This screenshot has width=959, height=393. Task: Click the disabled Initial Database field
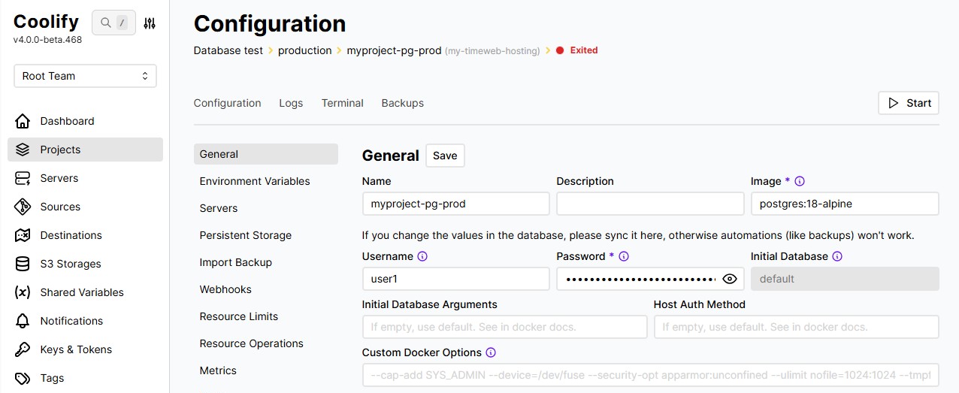(845, 279)
